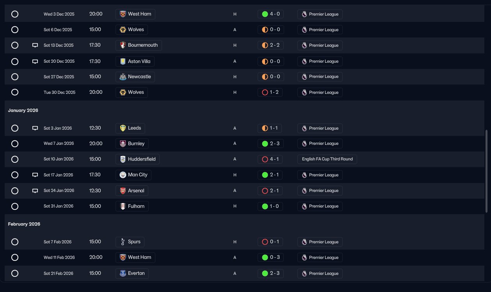
Task: Click the Leeds club badge icon
Action: 123,128
